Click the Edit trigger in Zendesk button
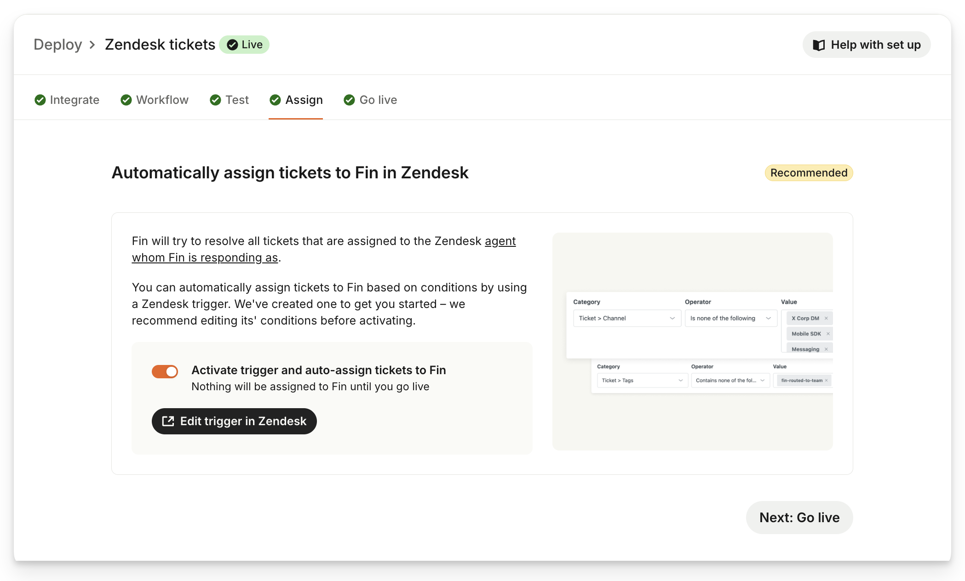Image resolution: width=965 pixels, height=581 pixels. [234, 421]
